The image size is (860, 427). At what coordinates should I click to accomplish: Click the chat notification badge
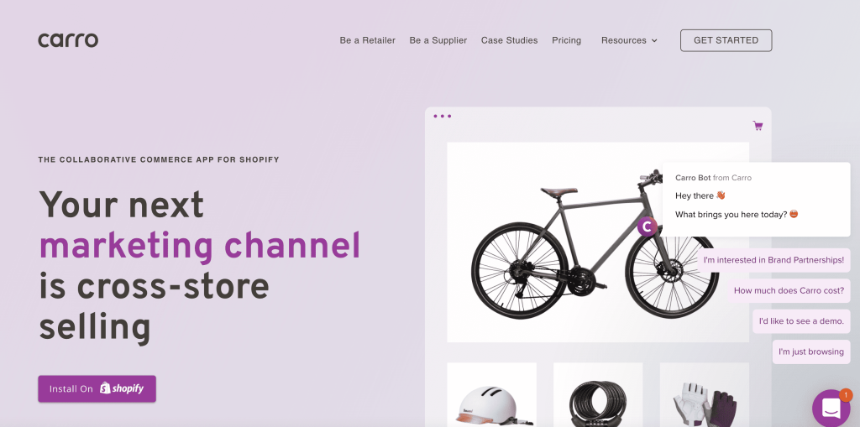click(846, 394)
